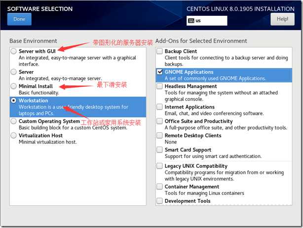
Task: Click the 'Backup Client' title text
Action: click(x=181, y=51)
